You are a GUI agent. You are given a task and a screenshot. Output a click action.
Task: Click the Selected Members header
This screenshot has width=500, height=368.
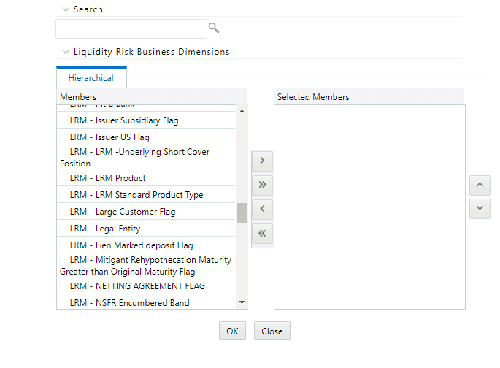369,97
